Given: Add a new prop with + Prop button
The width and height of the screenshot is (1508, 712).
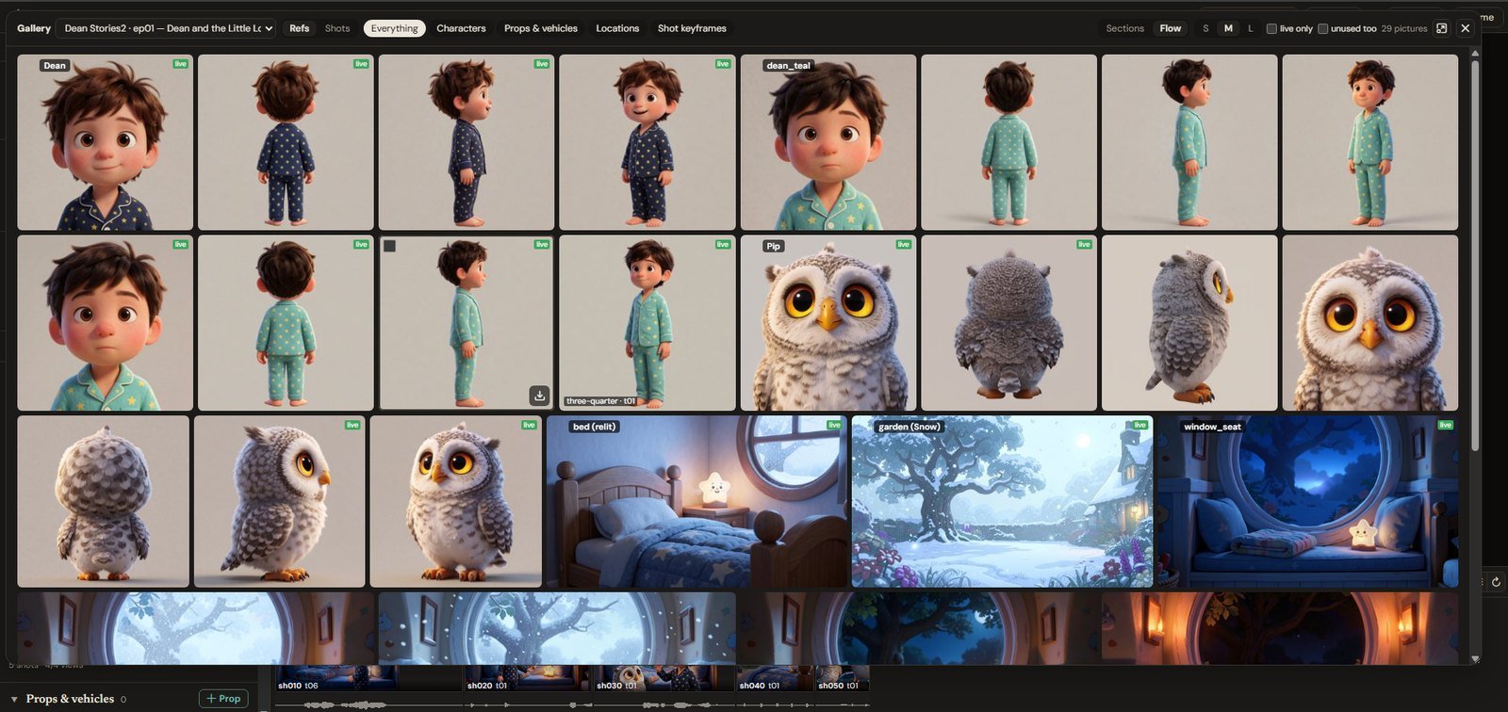Looking at the screenshot, I should pyautogui.click(x=223, y=699).
